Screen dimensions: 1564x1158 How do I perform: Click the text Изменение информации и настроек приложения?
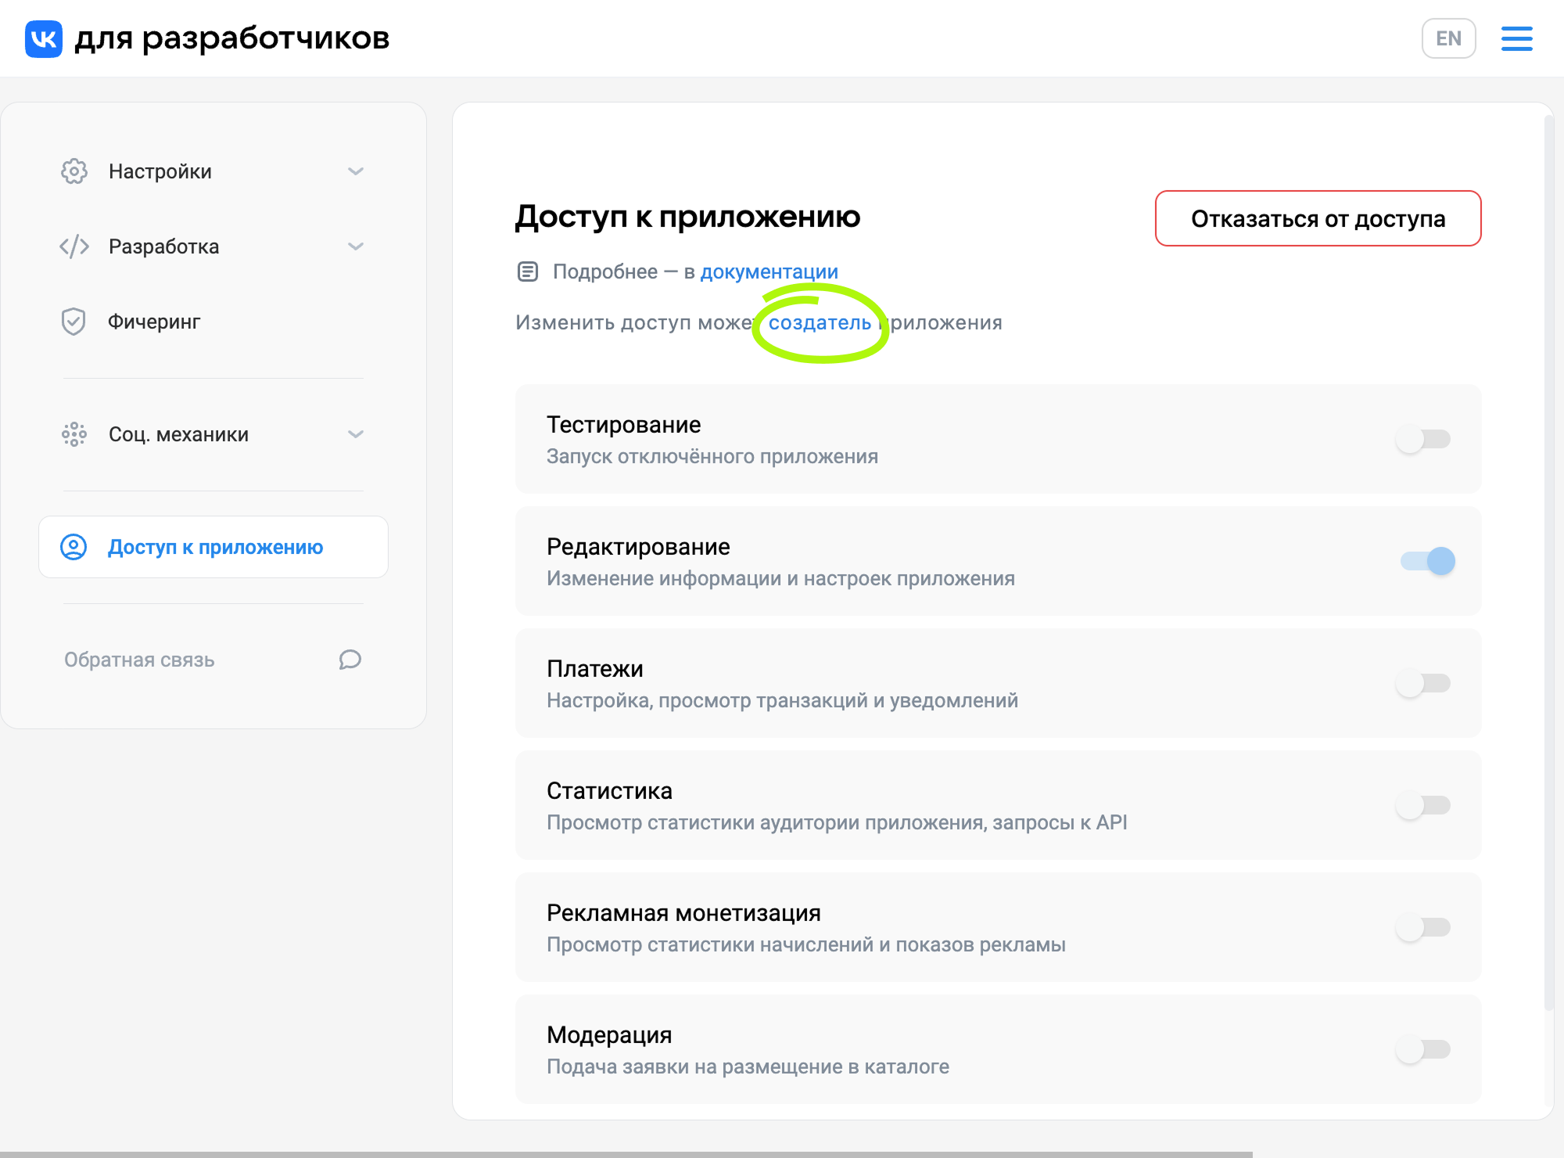click(780, 578)
